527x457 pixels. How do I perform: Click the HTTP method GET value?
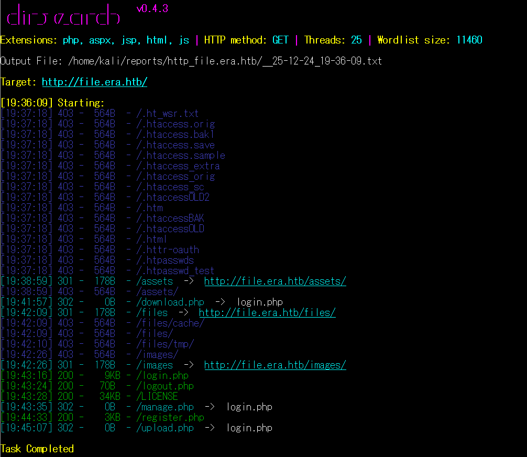tap(280, 40)
